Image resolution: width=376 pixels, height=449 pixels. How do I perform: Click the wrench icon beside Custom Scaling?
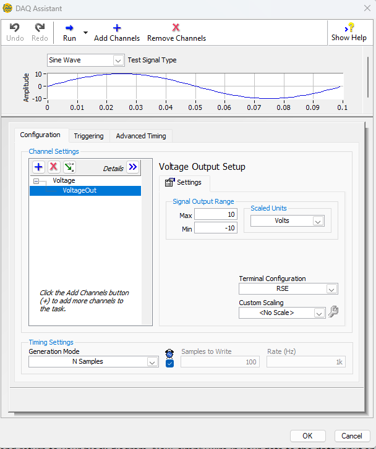tap(333, 313)
